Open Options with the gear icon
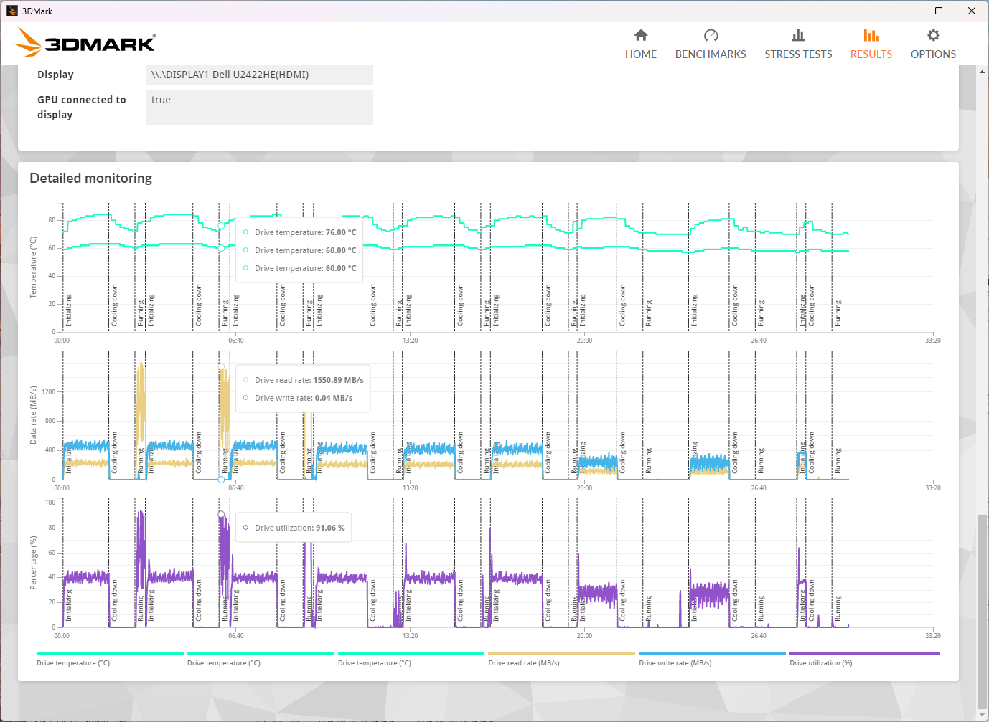Image resolution: width=989 pixels, height=722 pixels. (x=933, y=36)
